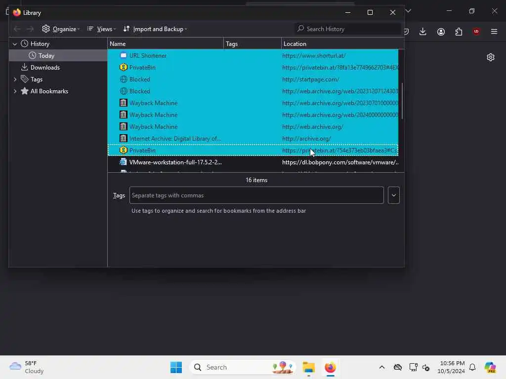
Task: Select Wayback Machine row http://web.archive.org/
Action: pyautogui.click(x=253, y=127)
